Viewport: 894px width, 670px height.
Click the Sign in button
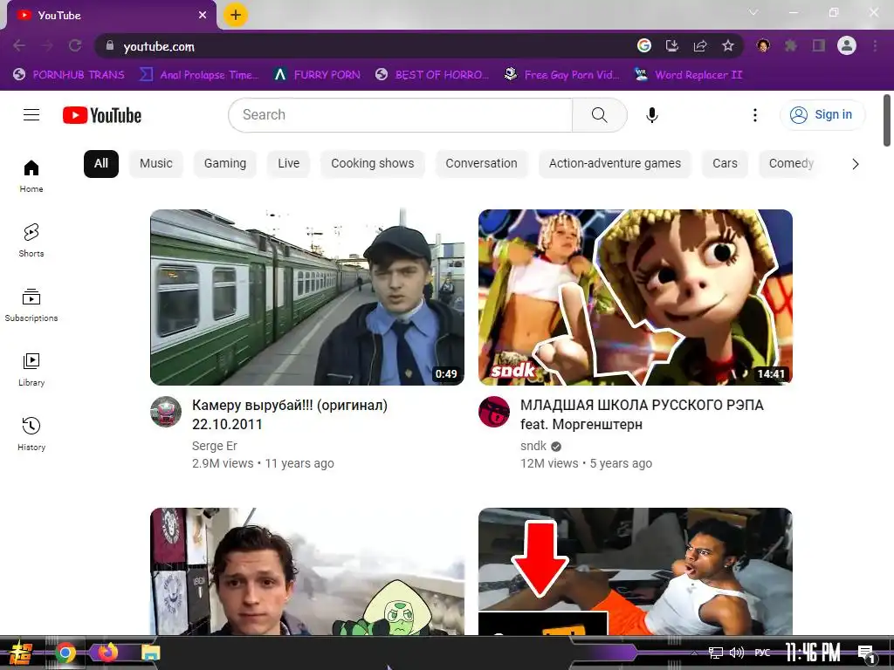[822, 115]
